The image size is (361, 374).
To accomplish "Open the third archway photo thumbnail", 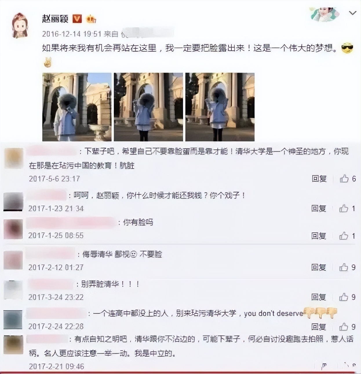I will click(x=220, y=107).
